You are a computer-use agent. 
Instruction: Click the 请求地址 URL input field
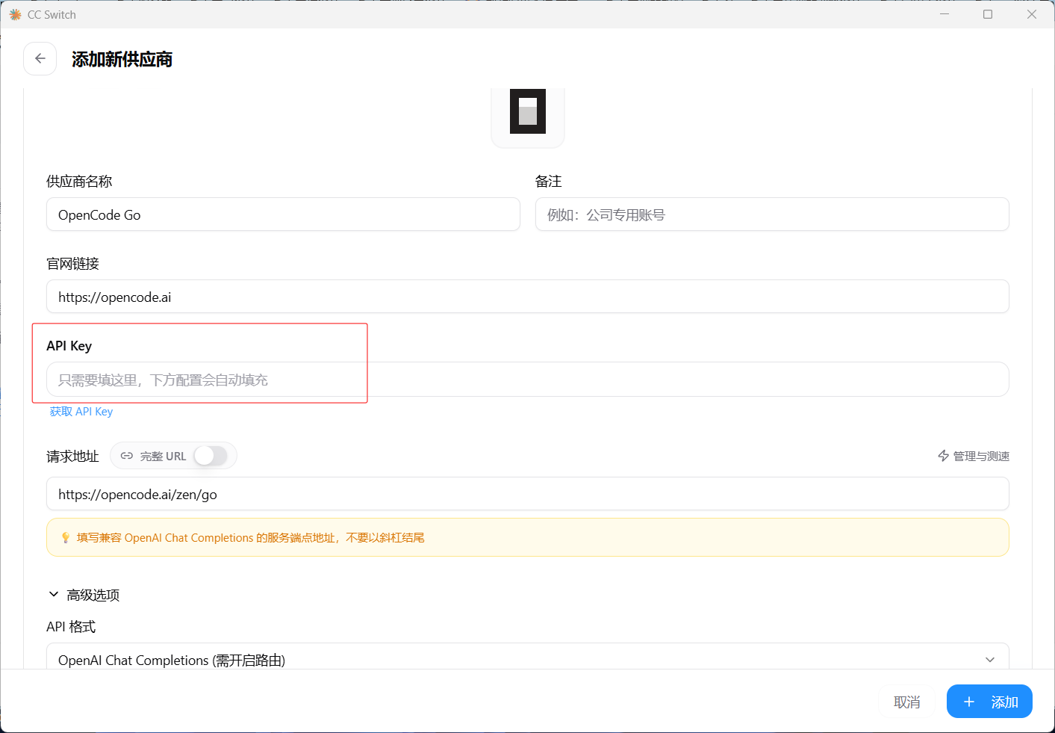coord(528,494)
